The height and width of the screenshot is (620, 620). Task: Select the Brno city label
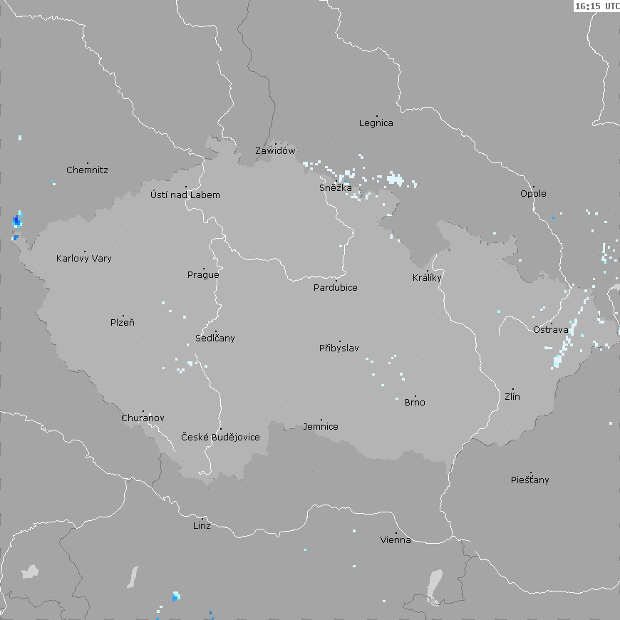(x=415, y=403)
